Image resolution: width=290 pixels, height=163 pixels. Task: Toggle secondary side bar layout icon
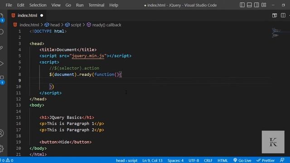point(256,5)
